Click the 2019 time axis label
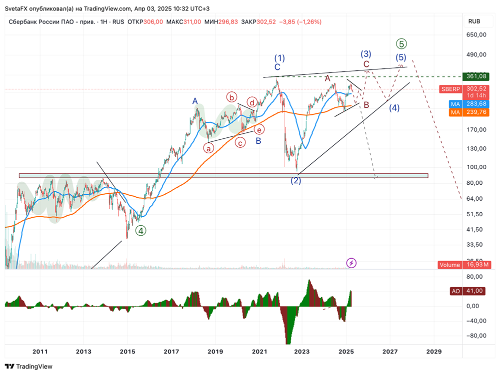 215,352
